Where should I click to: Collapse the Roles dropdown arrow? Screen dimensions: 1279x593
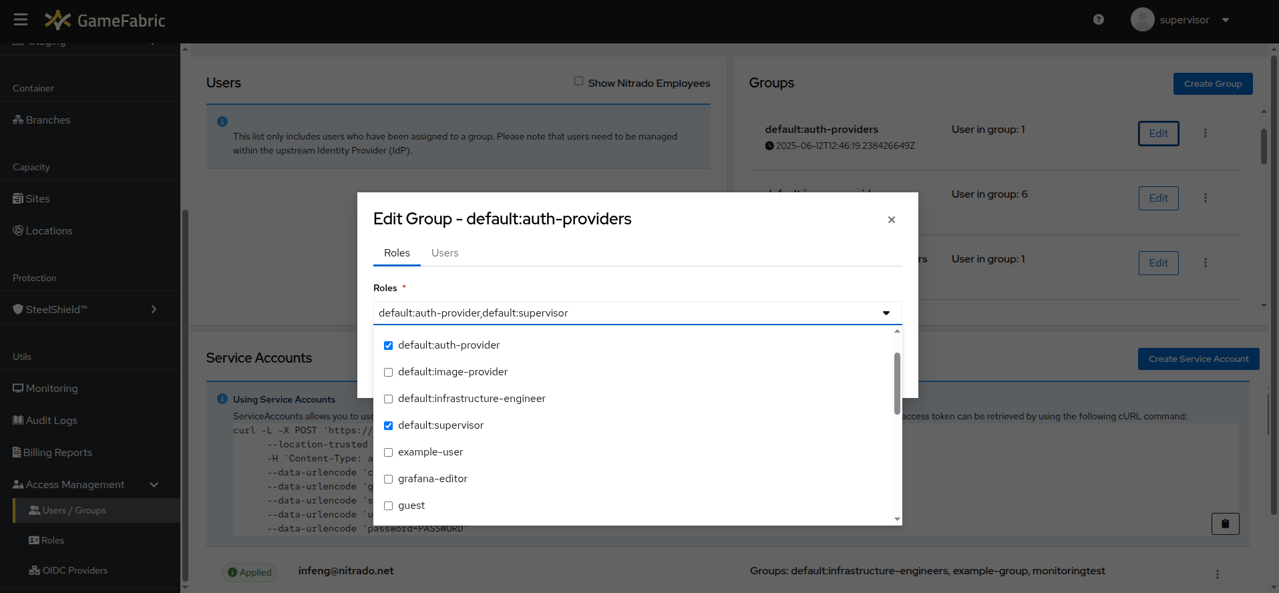pos(886,313)
